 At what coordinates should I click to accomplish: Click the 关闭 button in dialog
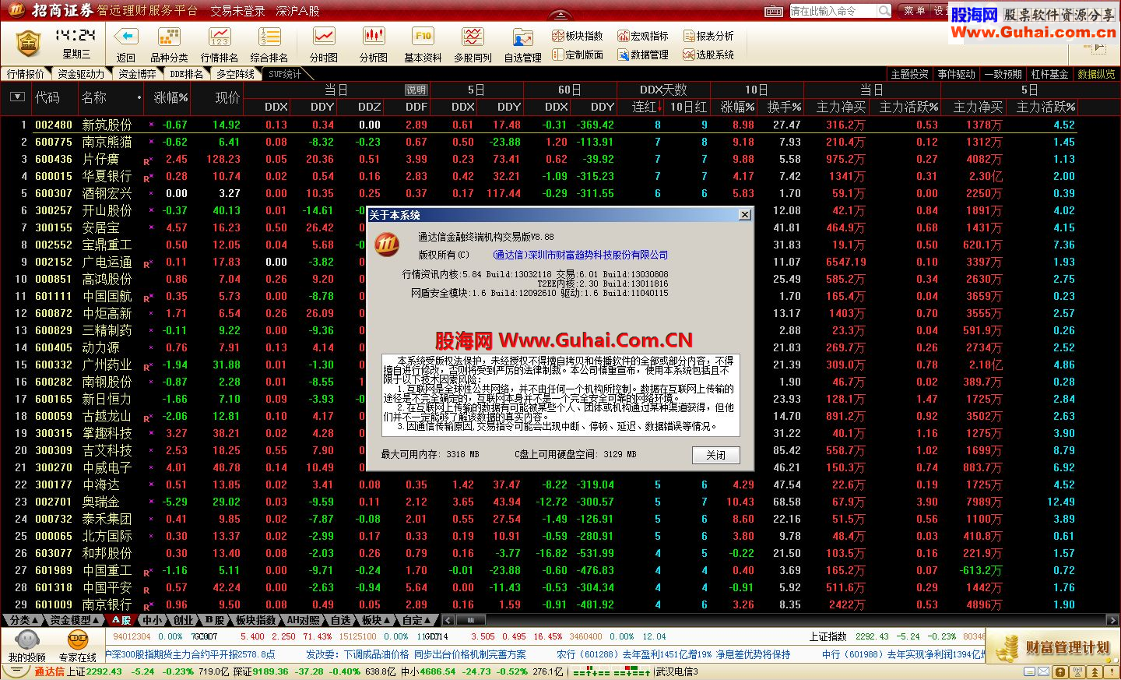point(715,455)
